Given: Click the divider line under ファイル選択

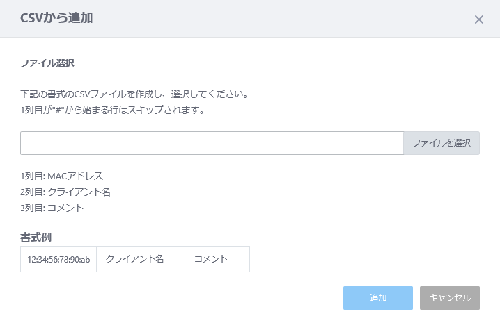Looking at the screenshot, I should 250,72.
